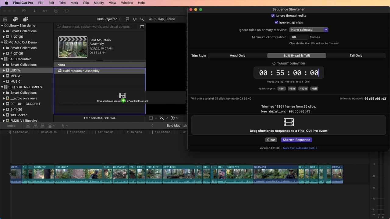Screen dimensions: 390x219
Task: Expand the _EDITs event
Action: 4,70
